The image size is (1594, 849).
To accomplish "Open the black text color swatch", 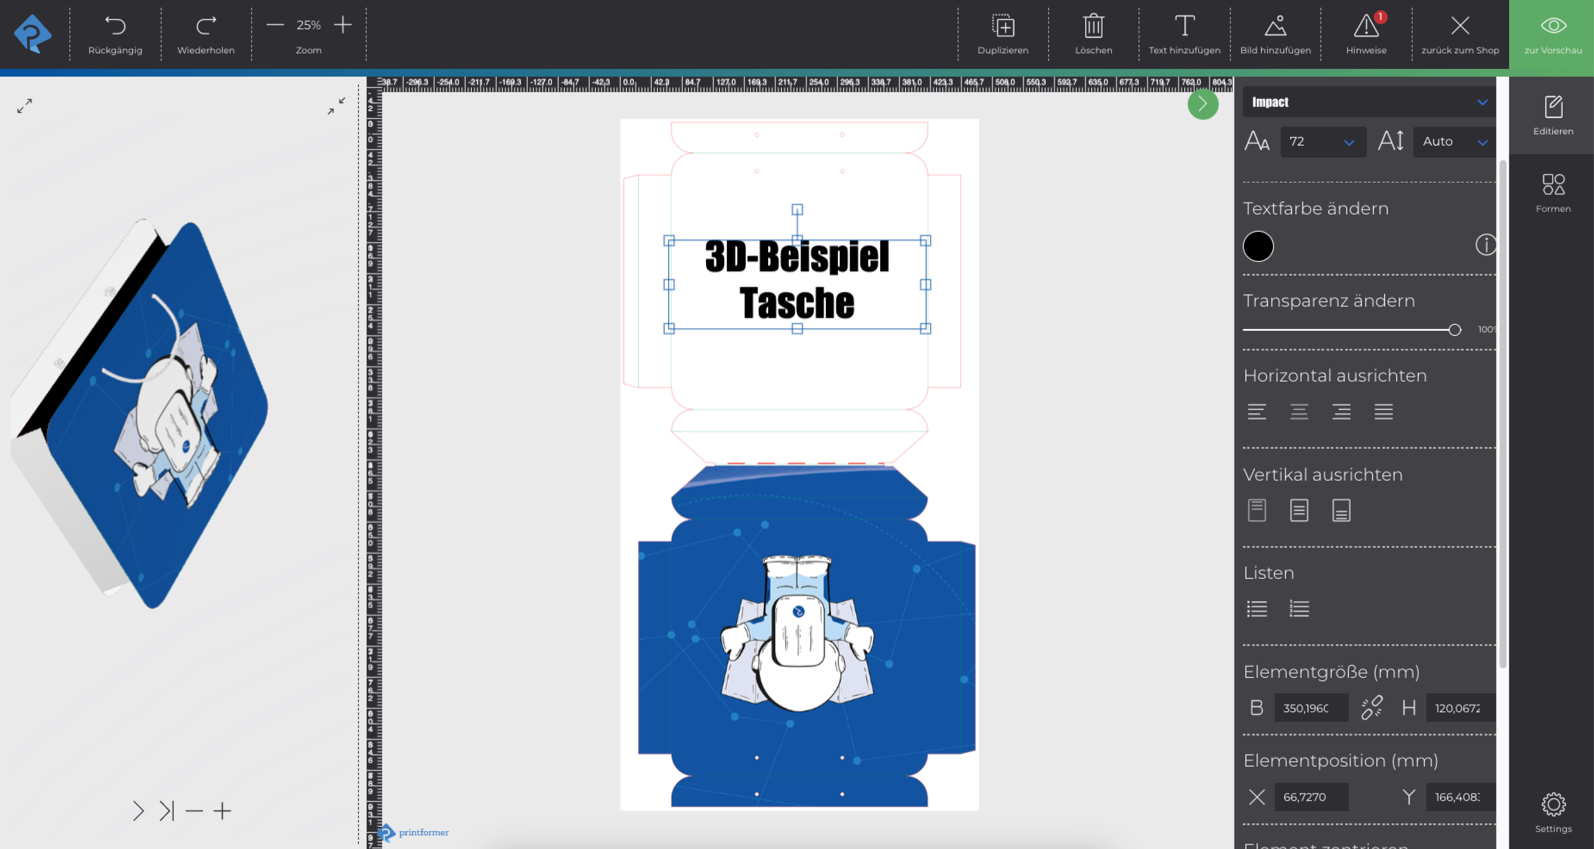I will 1257,246.
